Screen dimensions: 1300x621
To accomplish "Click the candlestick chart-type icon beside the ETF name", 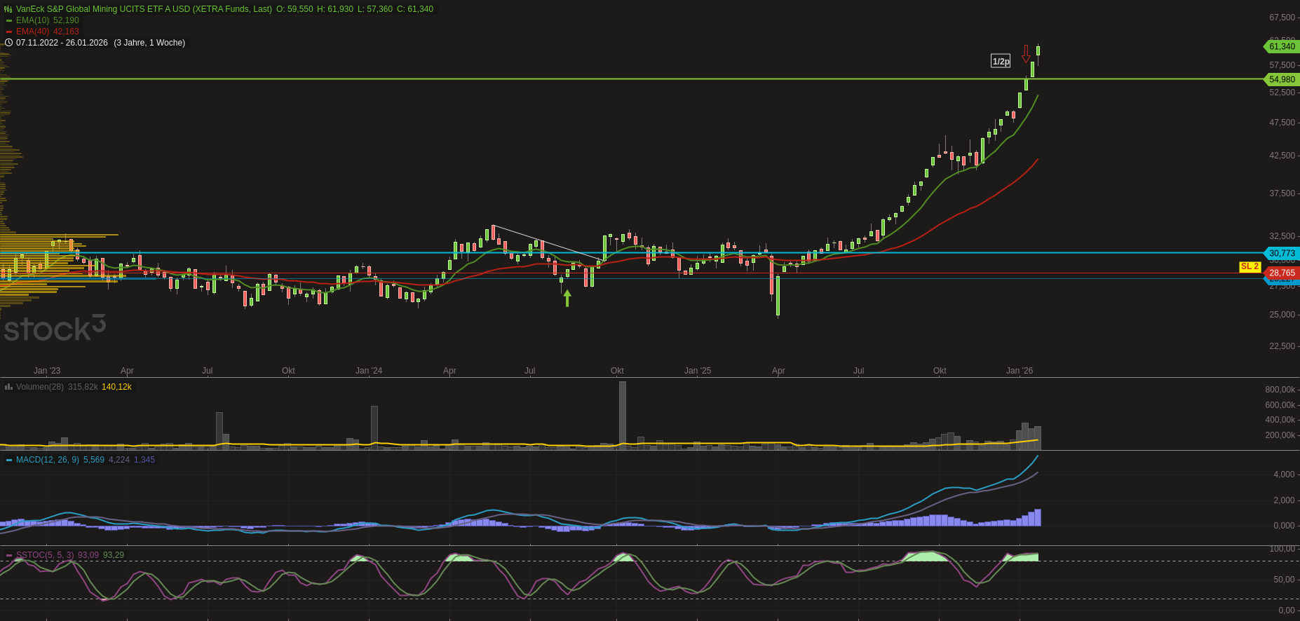I will click(x=8, y=9).
